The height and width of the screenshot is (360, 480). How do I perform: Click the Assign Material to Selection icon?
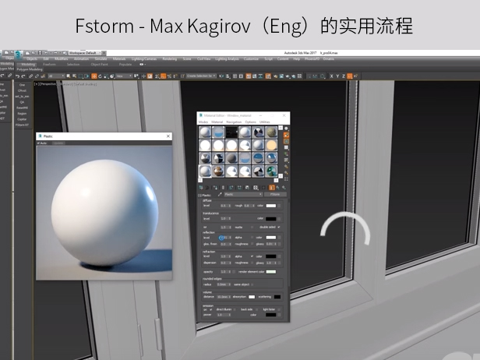tap(215, 187)
